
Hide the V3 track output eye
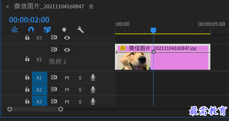[x=67, y=38]
